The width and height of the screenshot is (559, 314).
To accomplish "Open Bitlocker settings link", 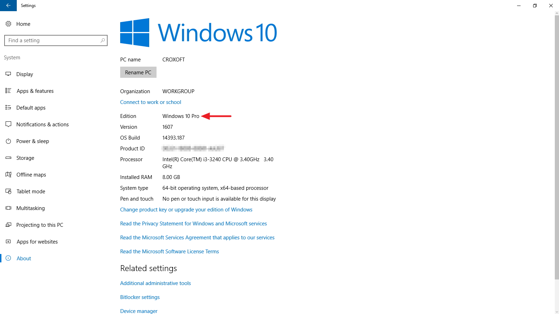I will (x=140, y=297).
